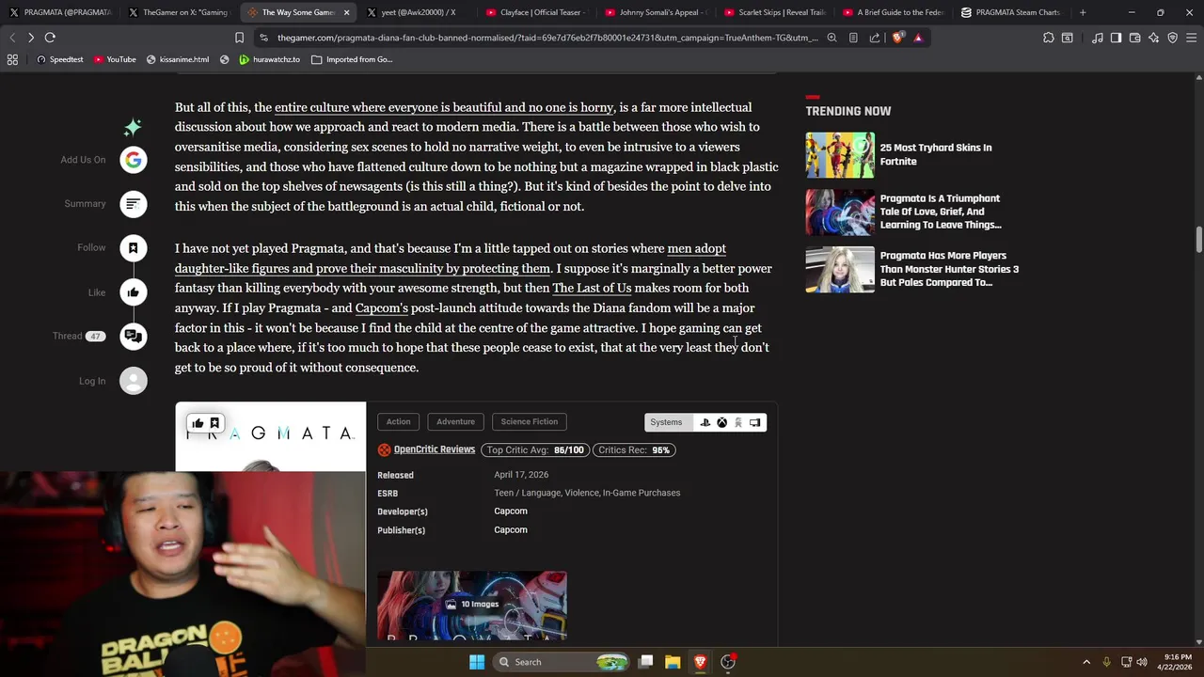The height and width of the screenshot is (677, 1204).
Task: Expand the Imported from Go... bookmark folder
Action: 352,59
